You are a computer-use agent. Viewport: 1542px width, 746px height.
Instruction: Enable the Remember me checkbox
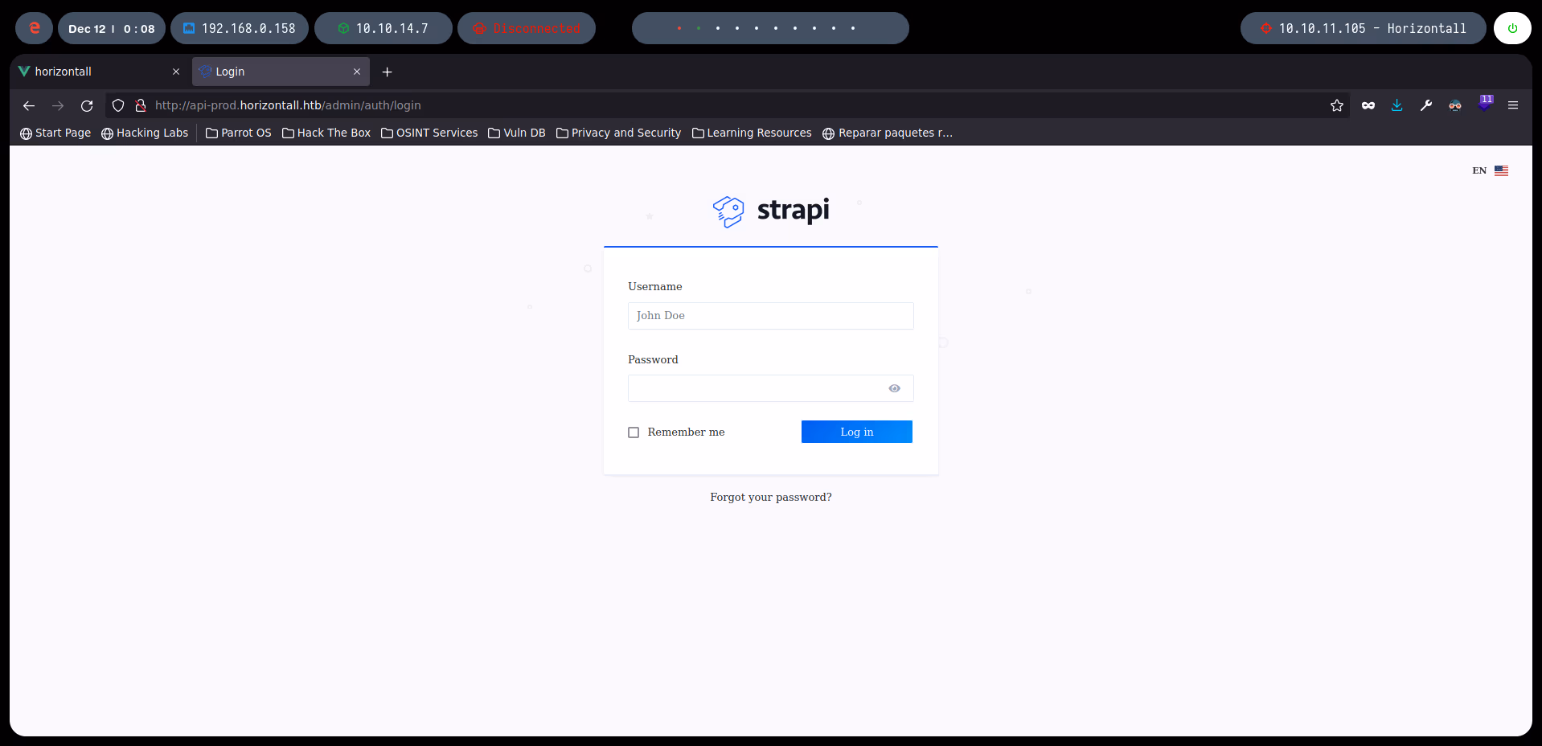[x=634, y=432]
